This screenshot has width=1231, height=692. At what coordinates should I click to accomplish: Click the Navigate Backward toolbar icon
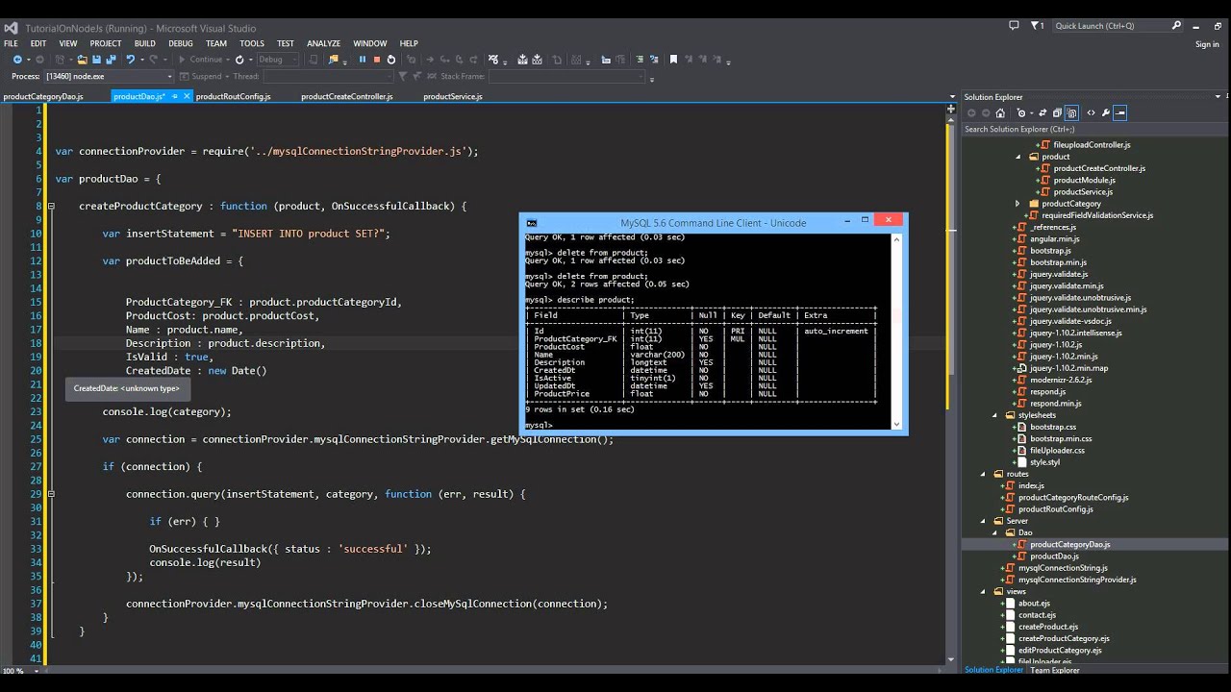point(17,59)
